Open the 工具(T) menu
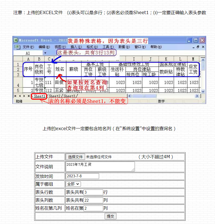 coord(108,47)
